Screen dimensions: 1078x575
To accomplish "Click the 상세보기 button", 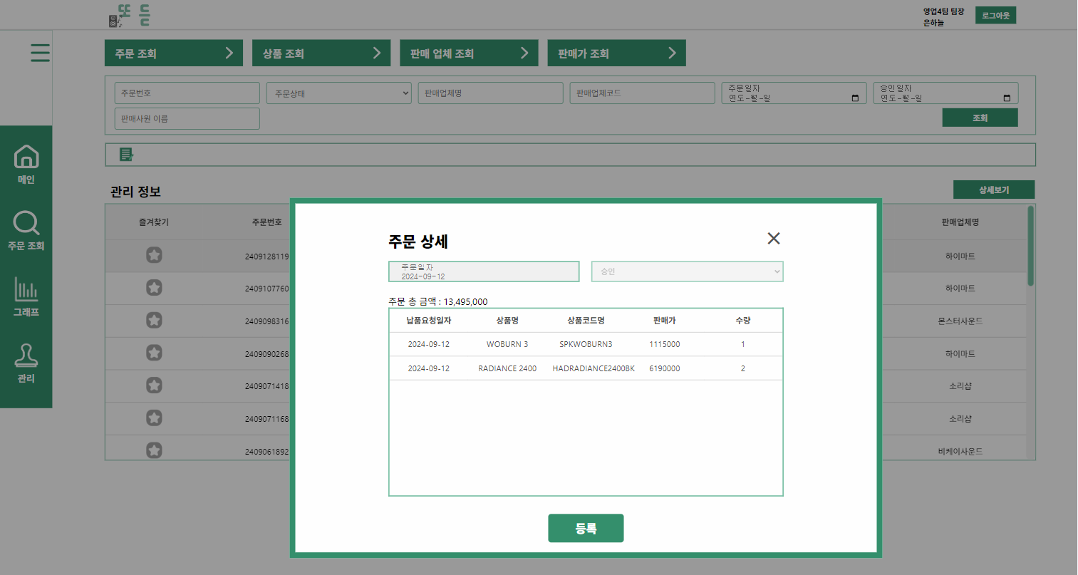I will (994, 190).
